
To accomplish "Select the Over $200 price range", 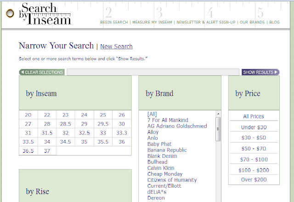I will point(254,179).
